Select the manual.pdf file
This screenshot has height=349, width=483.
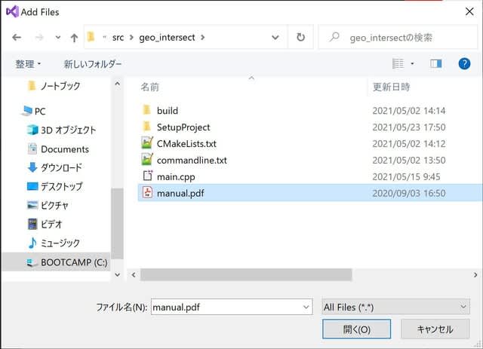[x=180, y=193]
